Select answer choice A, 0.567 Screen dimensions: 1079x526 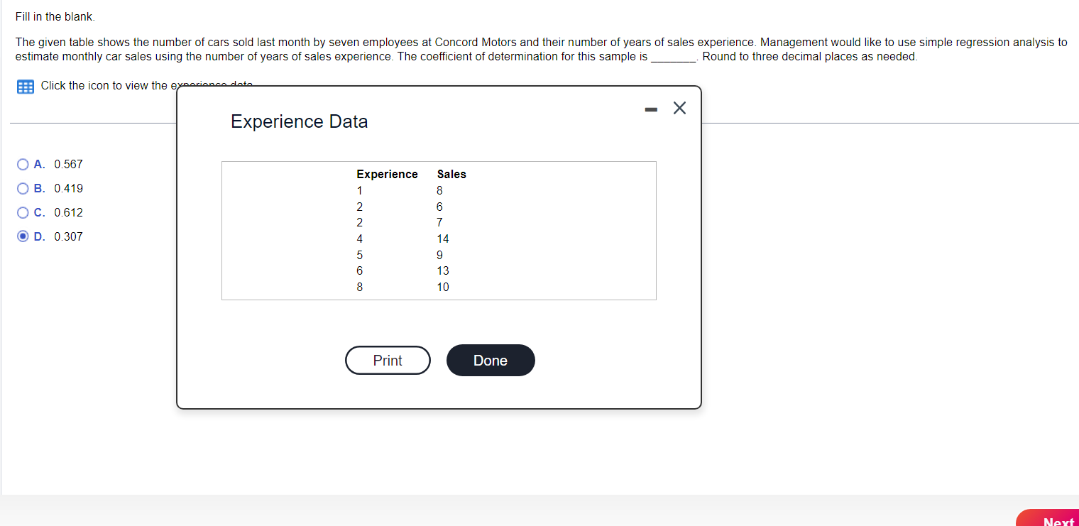[x=23, y=164]
